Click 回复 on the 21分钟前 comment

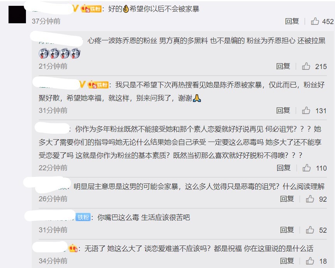[x=283, y=66]
